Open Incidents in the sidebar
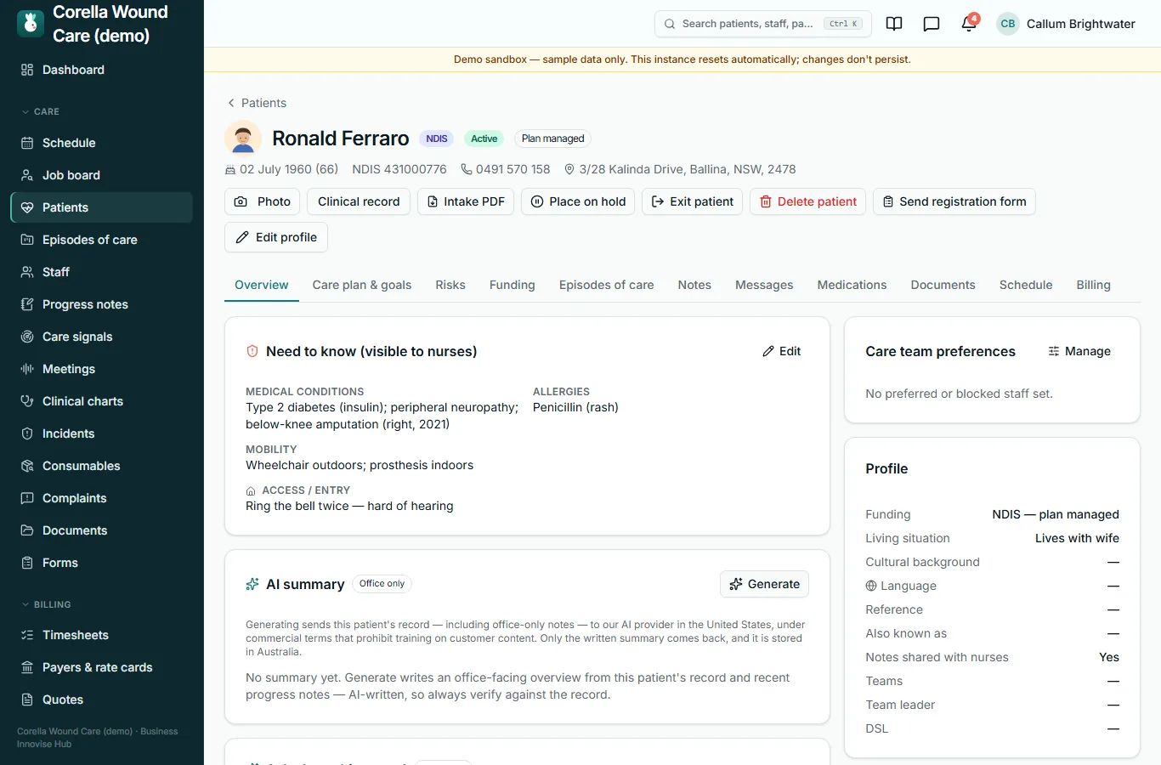 coord(101,433)
